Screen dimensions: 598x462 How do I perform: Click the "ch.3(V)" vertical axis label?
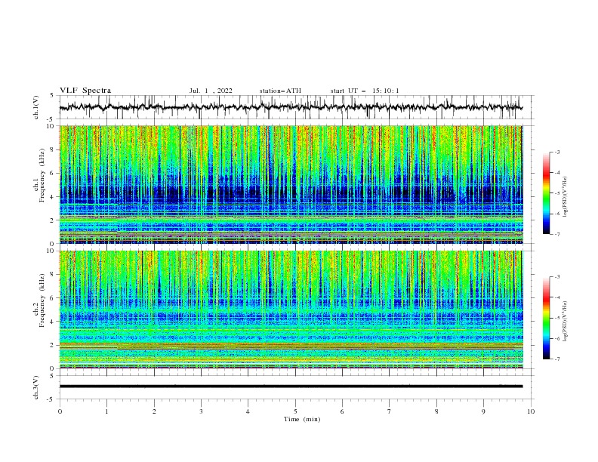tap(36, 387)
